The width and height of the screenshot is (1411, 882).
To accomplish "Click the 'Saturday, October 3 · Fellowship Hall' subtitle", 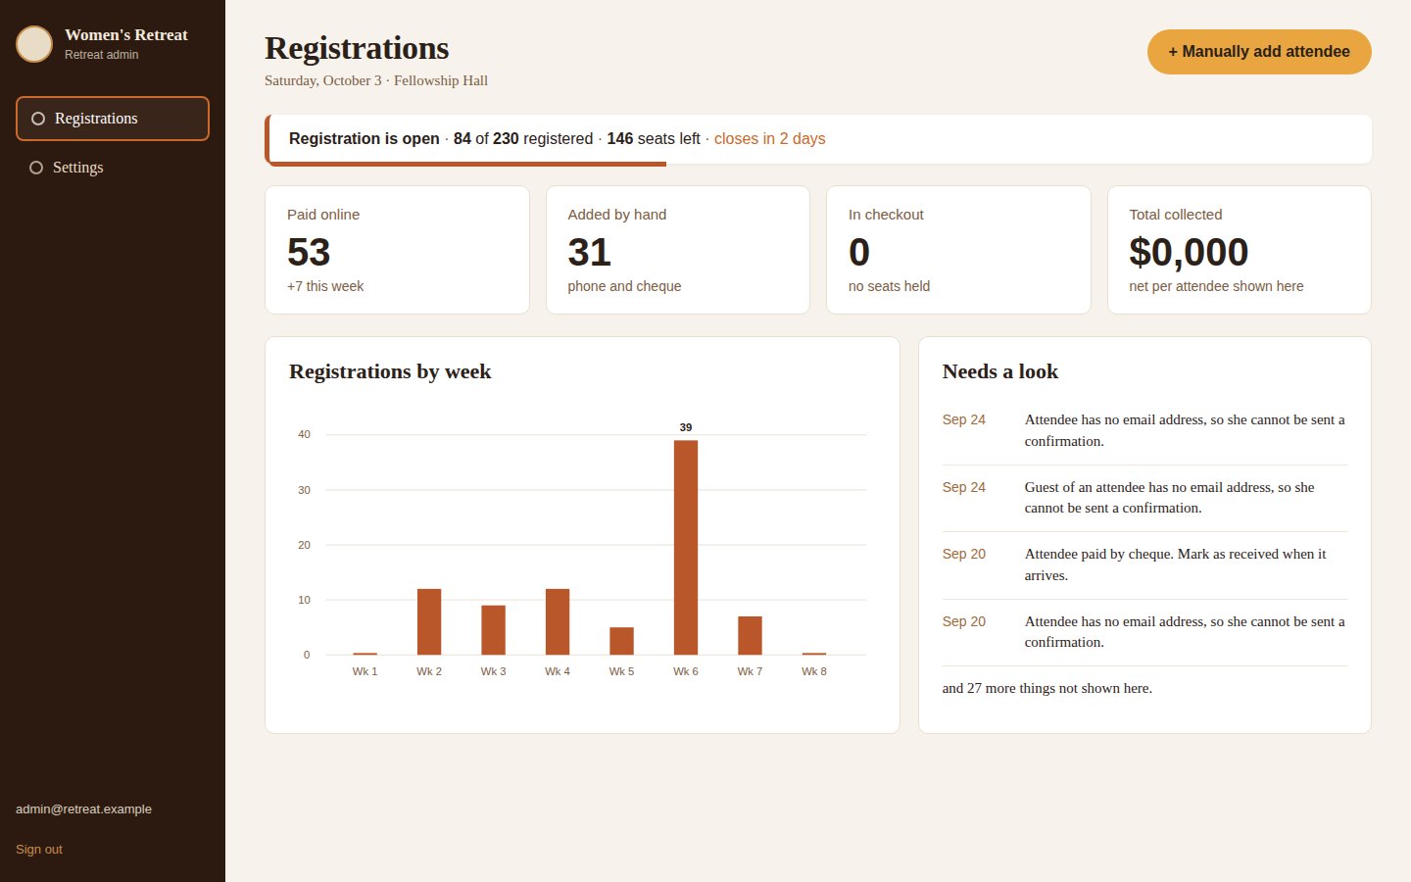I will click(376, 80).
